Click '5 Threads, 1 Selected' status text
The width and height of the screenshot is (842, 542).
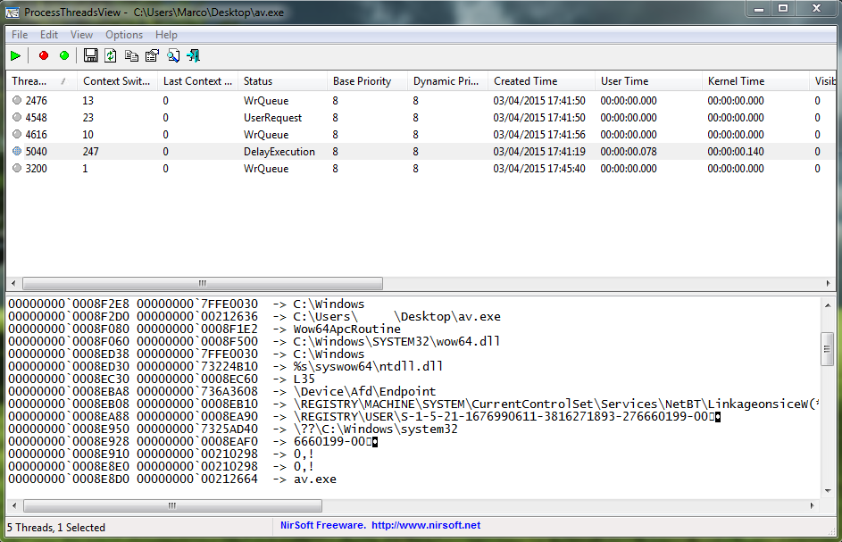[x=56, y=528]
